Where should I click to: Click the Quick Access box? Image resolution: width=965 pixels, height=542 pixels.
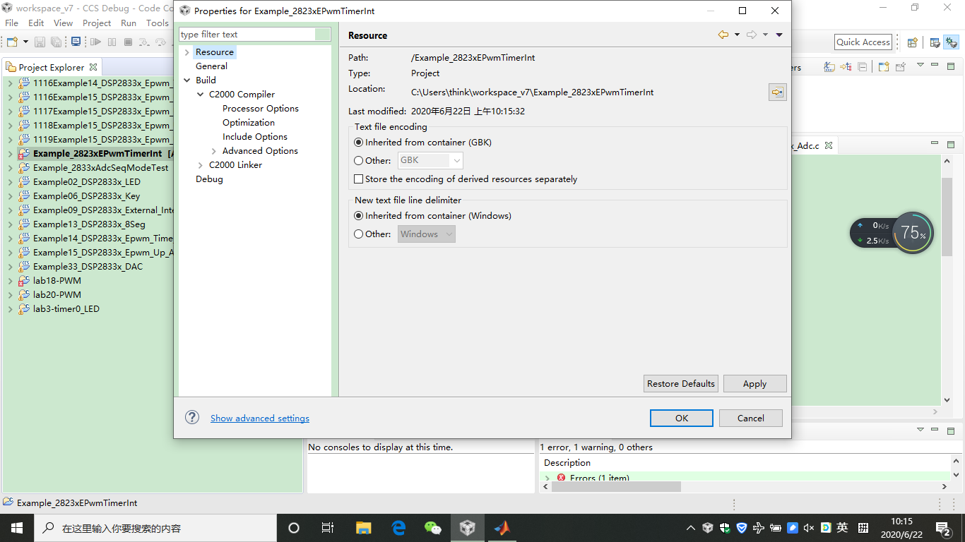[863, 42]
